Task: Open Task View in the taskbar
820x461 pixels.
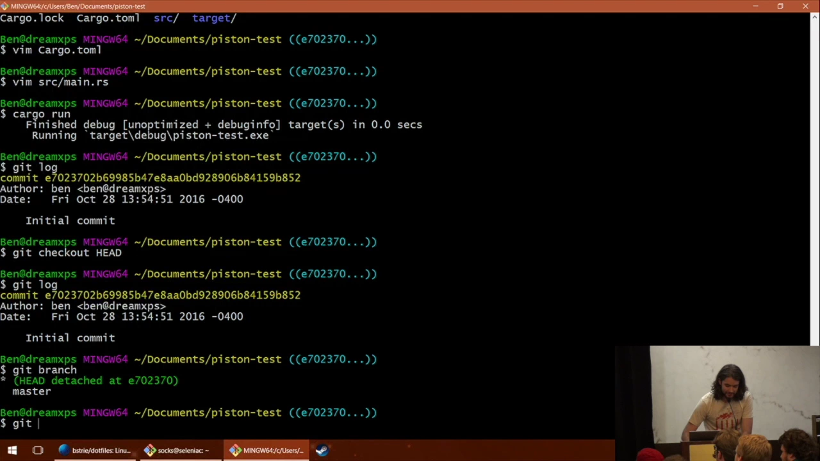Action: [x=38, y=450]
